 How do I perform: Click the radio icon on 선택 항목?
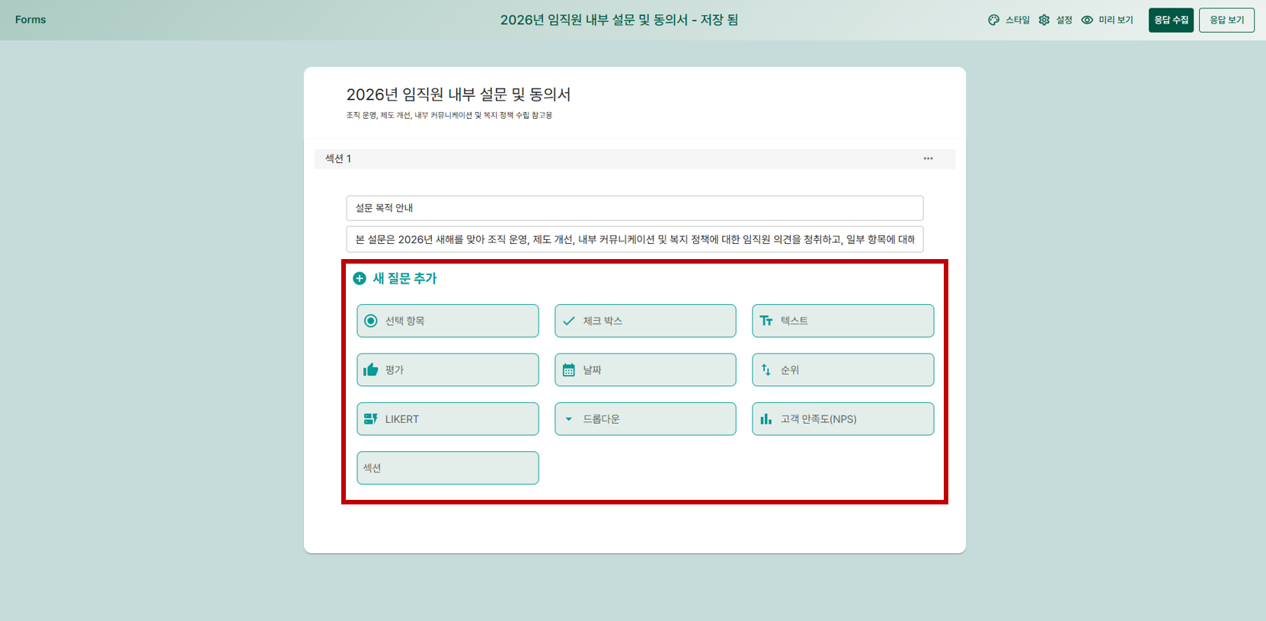click(x=371, y=321)
